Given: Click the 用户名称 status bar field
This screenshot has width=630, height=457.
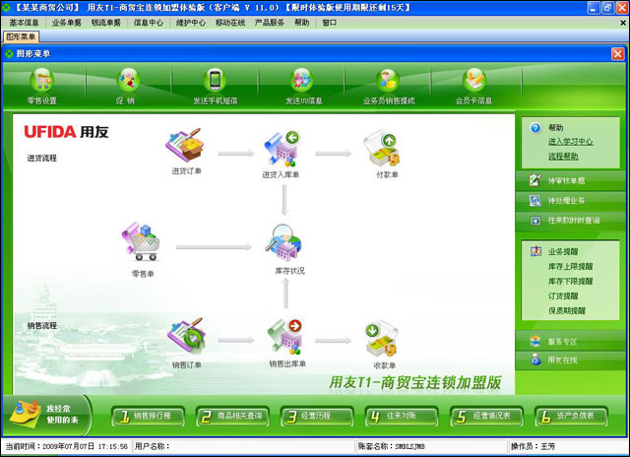Looking at the screenshot, I should pos(243,446).
